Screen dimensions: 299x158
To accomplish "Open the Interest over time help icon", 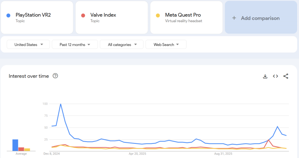I will [55, 76].
